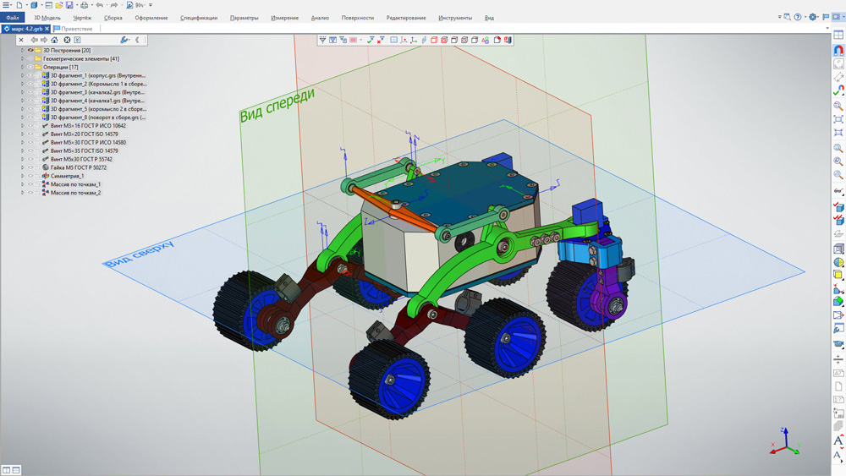The image size is (846, 476).
Task: Hide Гайка М5 ГОСТ Р 50272 via eye
Action: (x=30, y=167)
